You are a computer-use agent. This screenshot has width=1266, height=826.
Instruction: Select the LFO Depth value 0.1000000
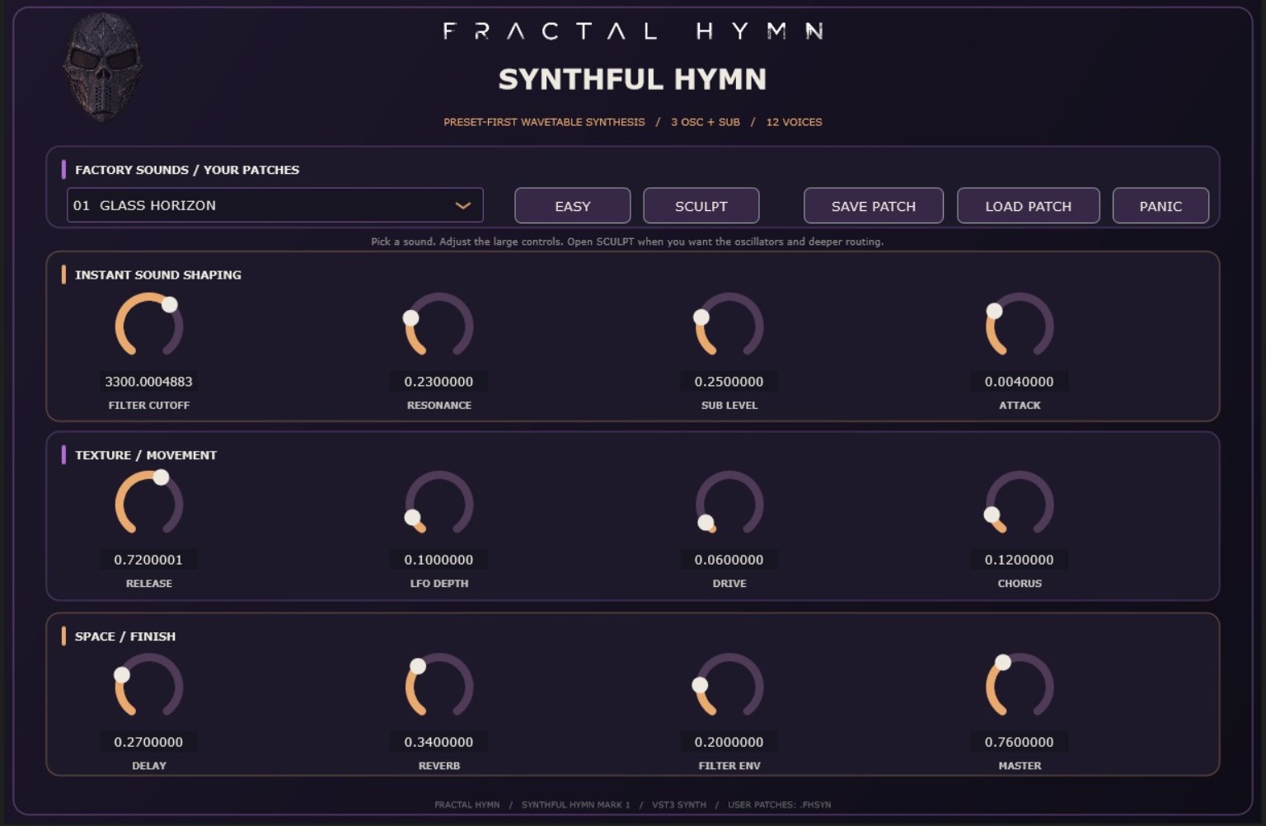point(439,560)
